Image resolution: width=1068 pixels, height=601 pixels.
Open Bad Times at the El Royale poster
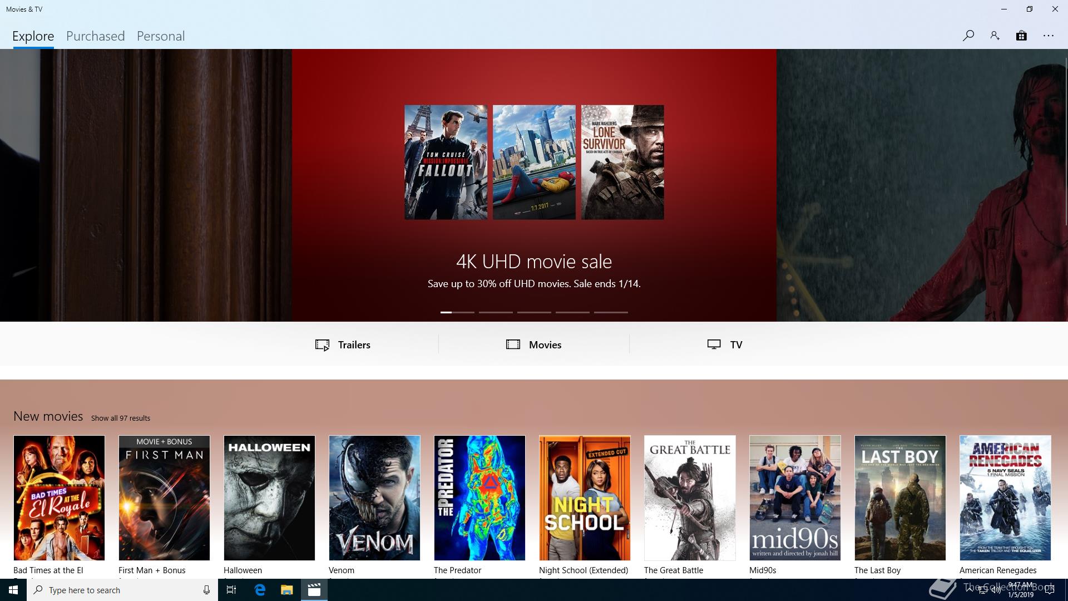[59, 498]
